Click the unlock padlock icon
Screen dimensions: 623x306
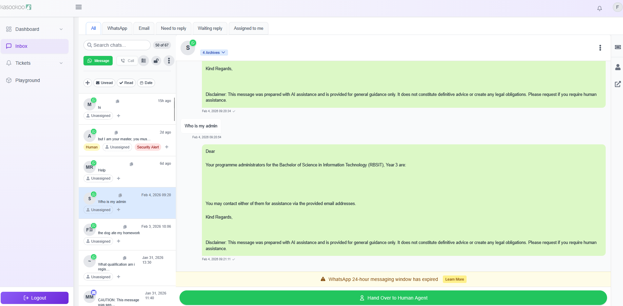pos(156,61)
